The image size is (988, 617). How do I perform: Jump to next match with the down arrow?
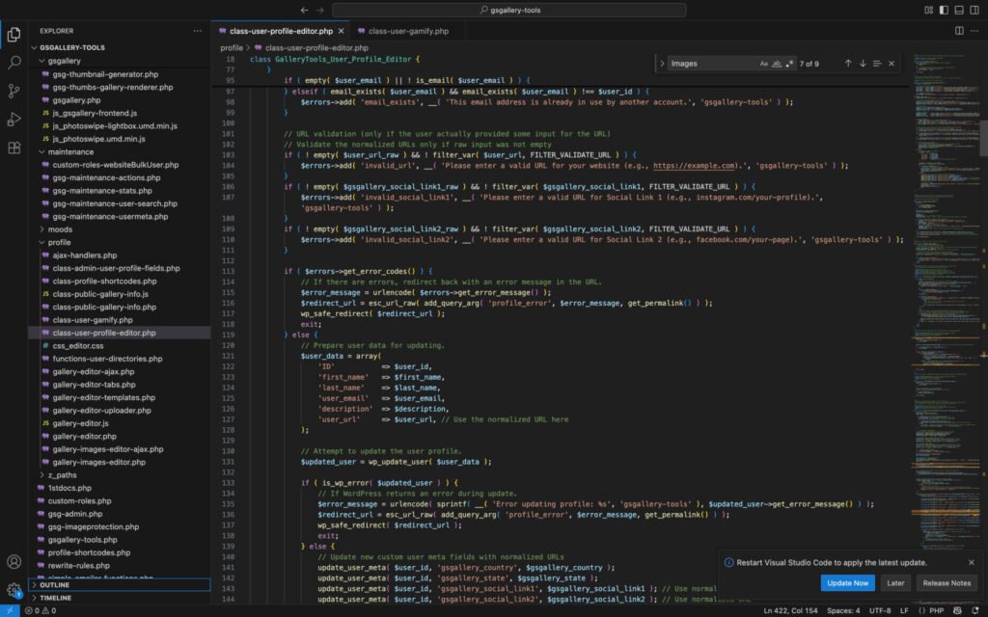(x=861, y=63)
